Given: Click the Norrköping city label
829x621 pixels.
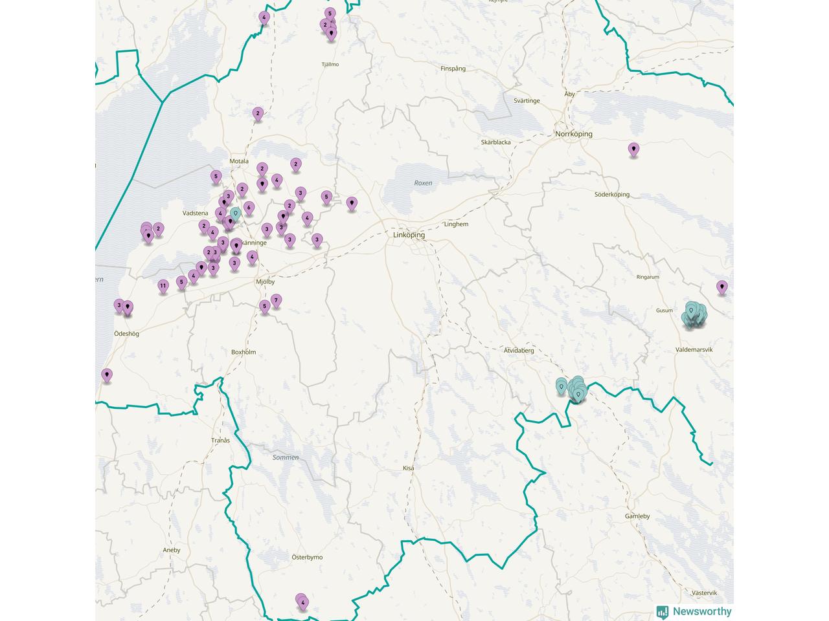Looking at the screenshot, I should (574, 134).
